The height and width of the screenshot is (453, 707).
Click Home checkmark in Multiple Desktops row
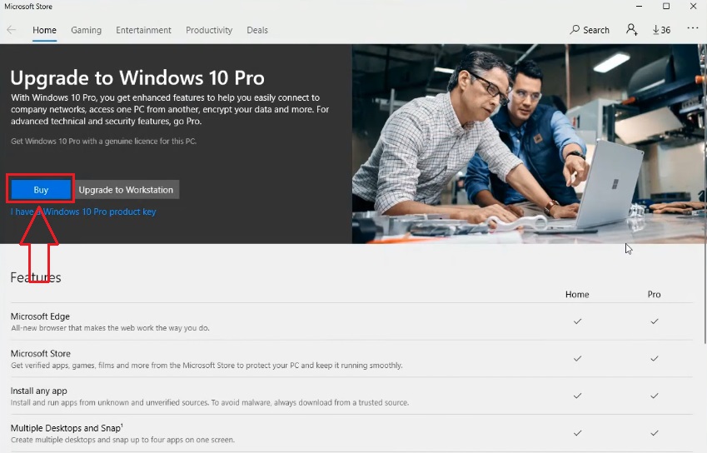[577, 433]
